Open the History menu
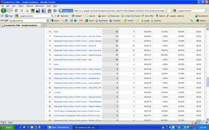The image size is (209, 130). point(21,6)
